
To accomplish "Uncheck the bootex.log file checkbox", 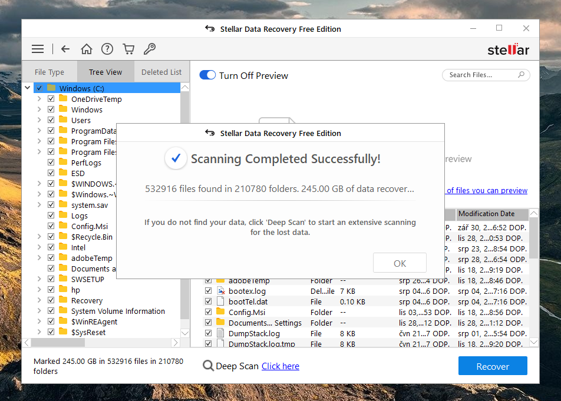I will [x=208, y=291].
